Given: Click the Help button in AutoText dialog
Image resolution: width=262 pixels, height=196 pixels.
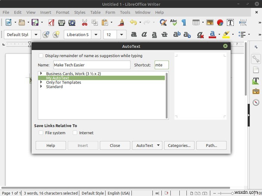Looking at the screenshot, I should 51,145.
